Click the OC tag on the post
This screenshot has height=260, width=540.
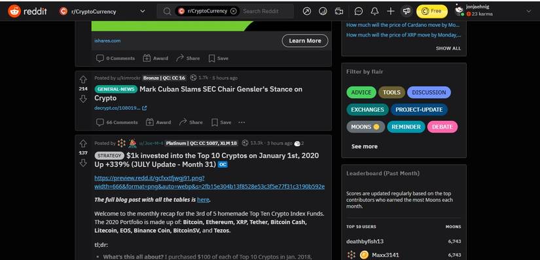point(223,165)
